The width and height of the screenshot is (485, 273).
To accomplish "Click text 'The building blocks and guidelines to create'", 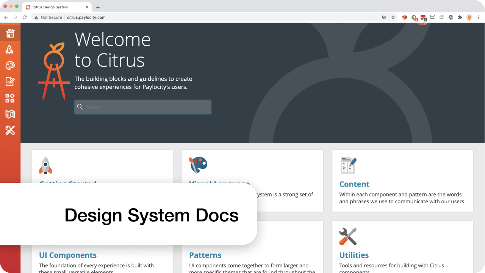I will (x=133, y=79).
